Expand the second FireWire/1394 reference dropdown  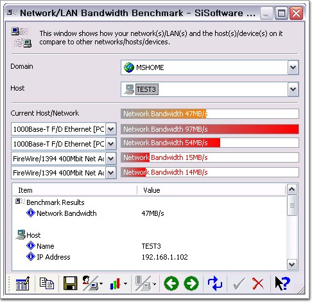pos(111,173)
